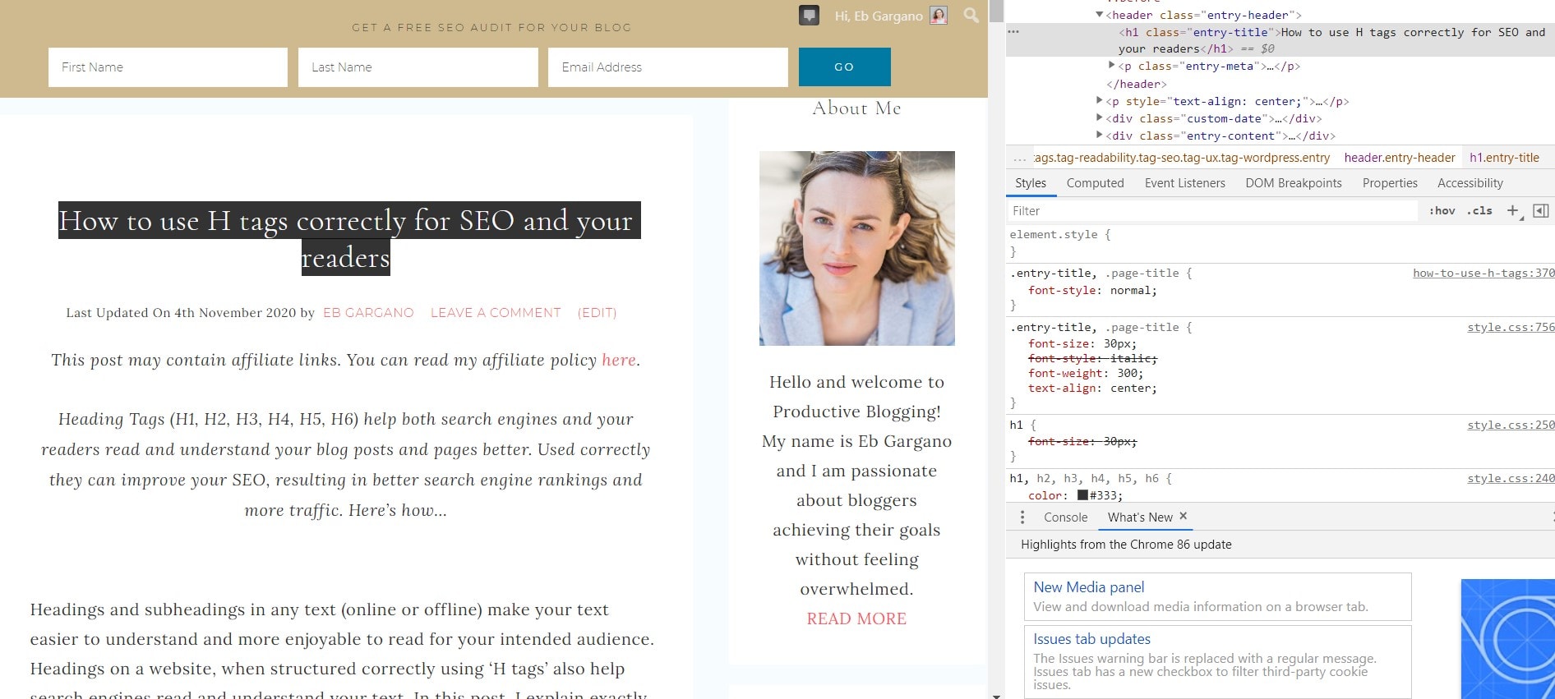Viewport: 1555px width, 699px height.
Task: Select the What's New drawer tab
Action: pyautogui.click(x=1140, y=517)
